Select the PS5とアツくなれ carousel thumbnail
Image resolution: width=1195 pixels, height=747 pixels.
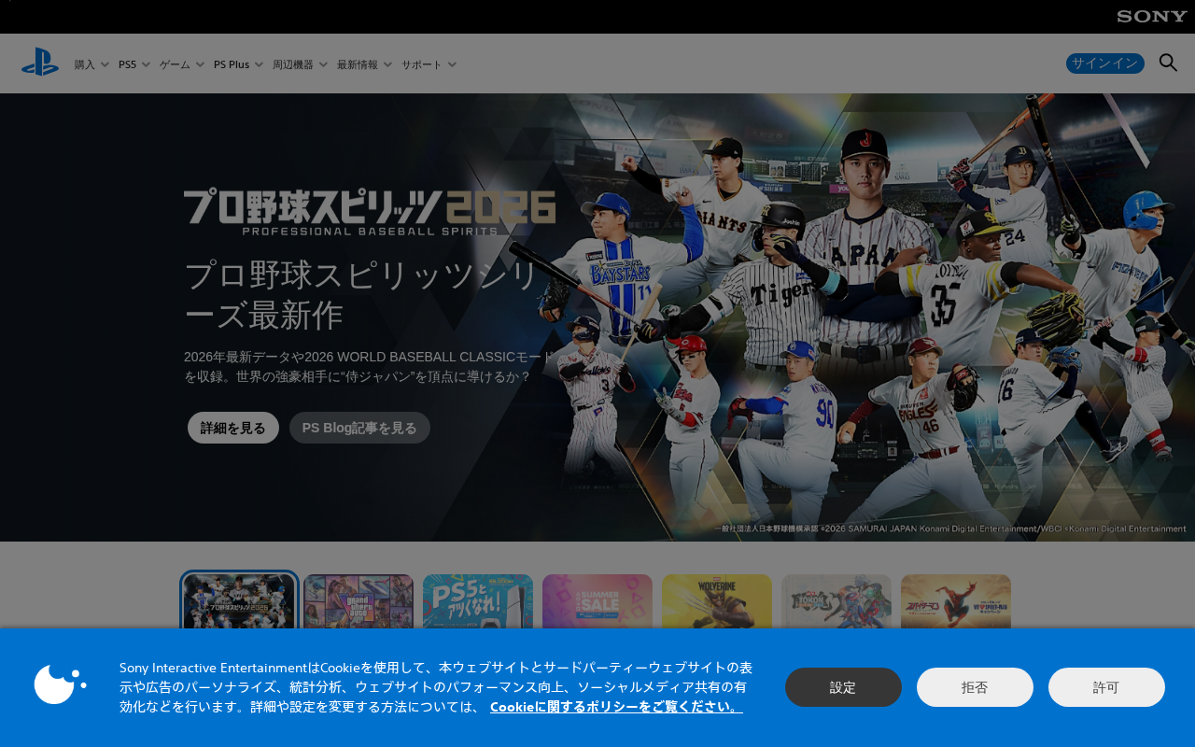coord(478,601)
